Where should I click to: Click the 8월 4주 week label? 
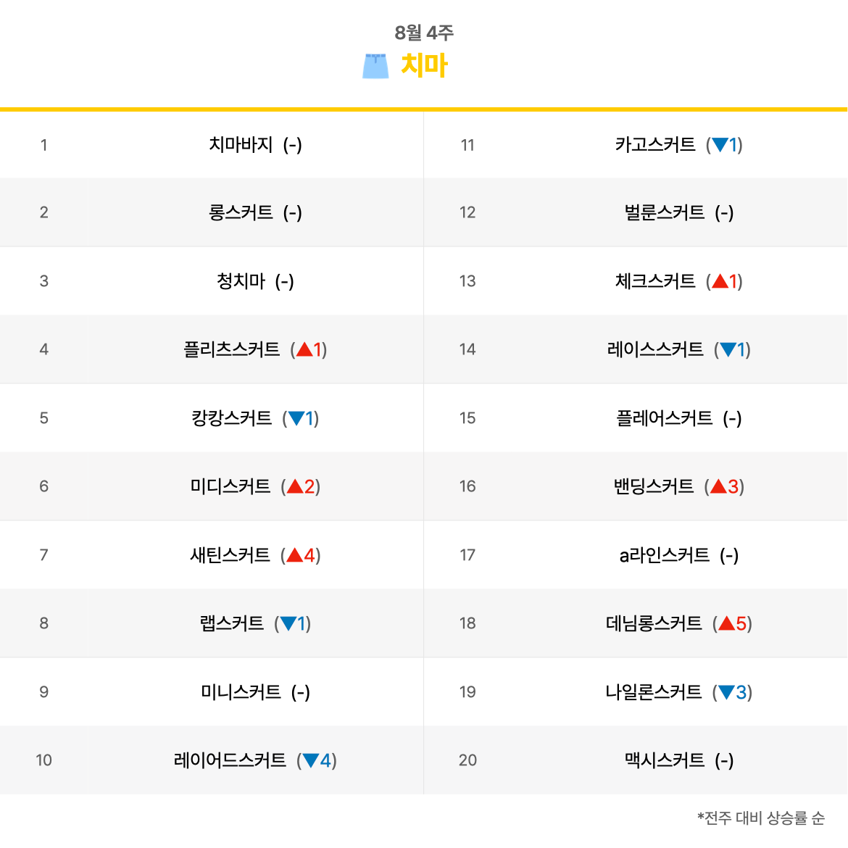pyautogui.click(x=424, y=33)
